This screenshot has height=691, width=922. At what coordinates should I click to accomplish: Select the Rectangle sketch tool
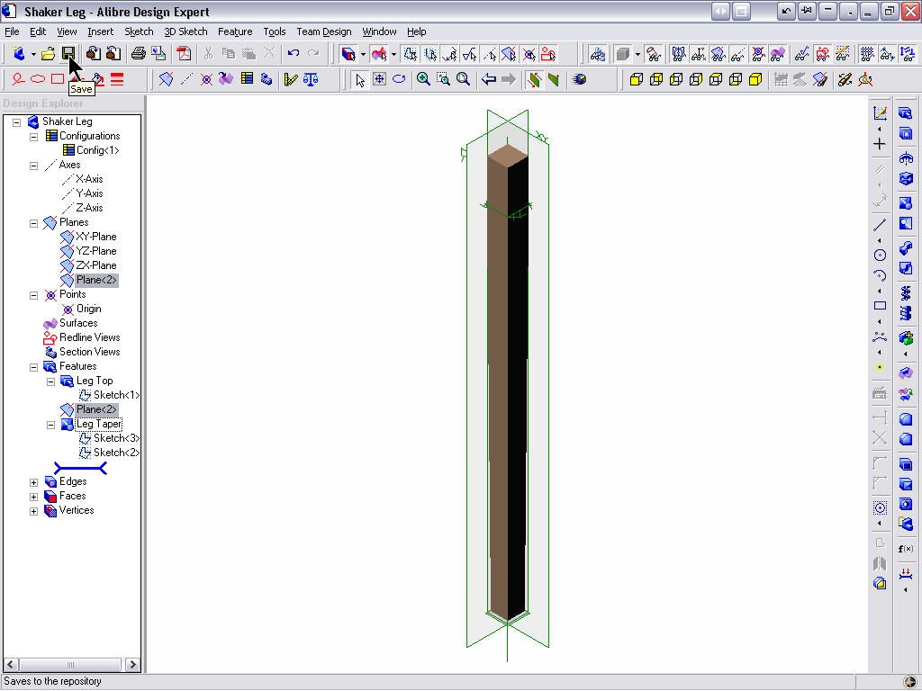880,306
